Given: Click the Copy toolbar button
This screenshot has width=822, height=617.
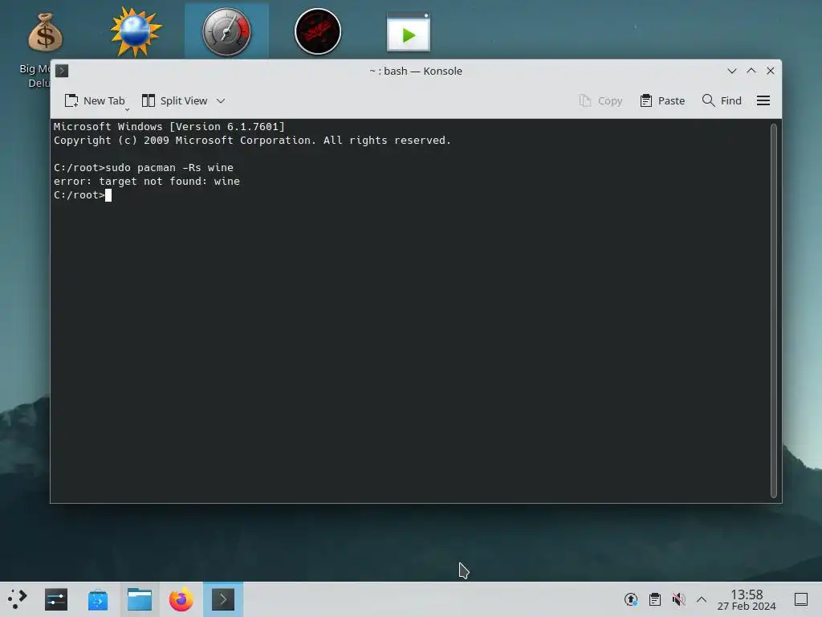Looking at the screenshot, I should (x=600, y=100).
